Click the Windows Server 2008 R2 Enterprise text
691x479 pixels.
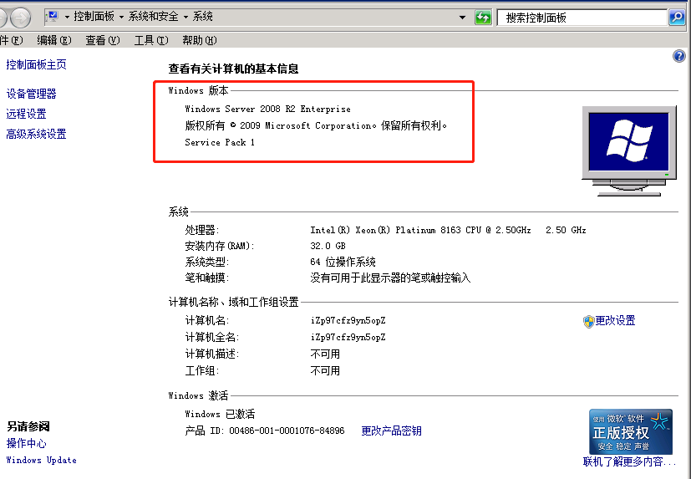[x=268, y=109]
